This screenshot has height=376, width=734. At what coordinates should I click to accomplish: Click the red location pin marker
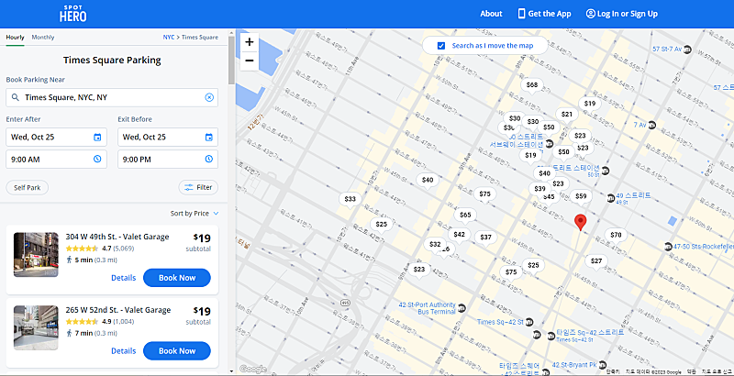580,223
